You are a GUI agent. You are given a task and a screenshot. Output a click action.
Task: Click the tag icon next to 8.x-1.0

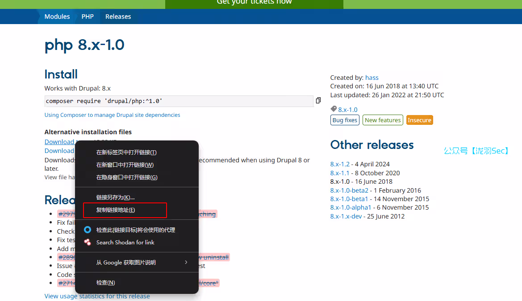coord(334,109)
